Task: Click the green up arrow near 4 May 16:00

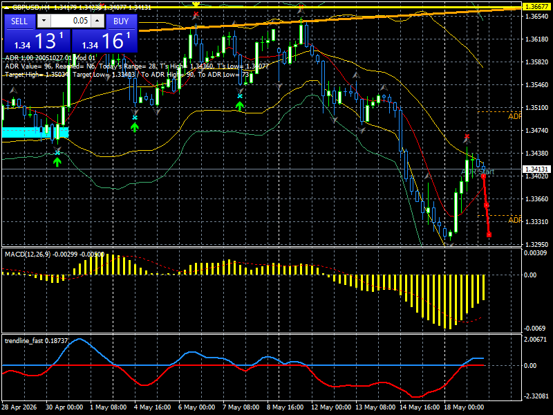Action: pos(134,127)
